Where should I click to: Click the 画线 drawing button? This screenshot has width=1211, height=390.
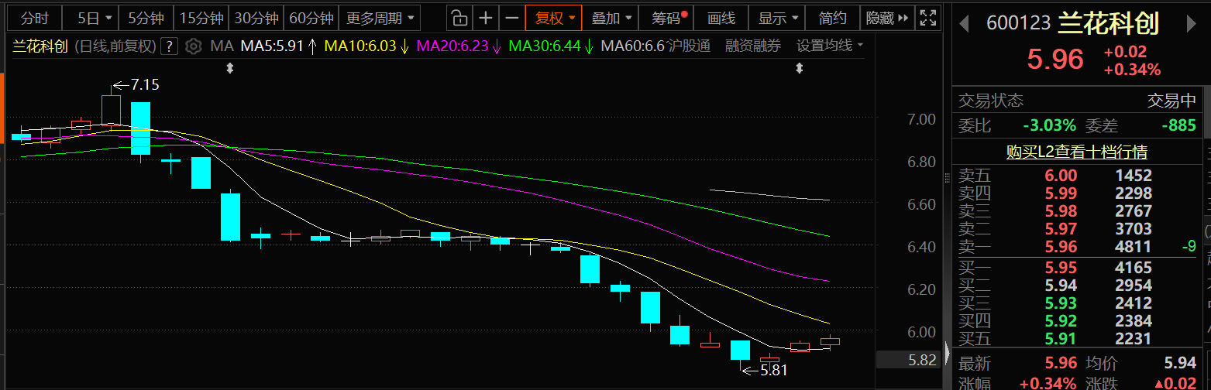click(x=721, y=18)
